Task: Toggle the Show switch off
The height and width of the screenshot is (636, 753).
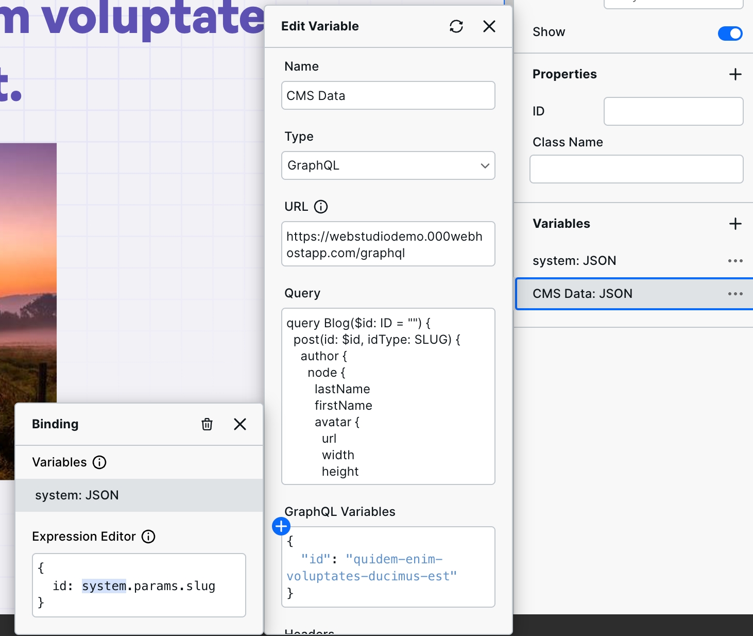Action: 730,34
